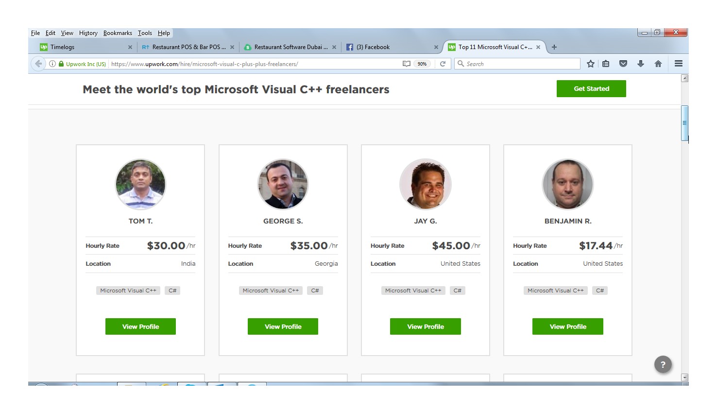Click the BENJAMIN R. name text

568,221
